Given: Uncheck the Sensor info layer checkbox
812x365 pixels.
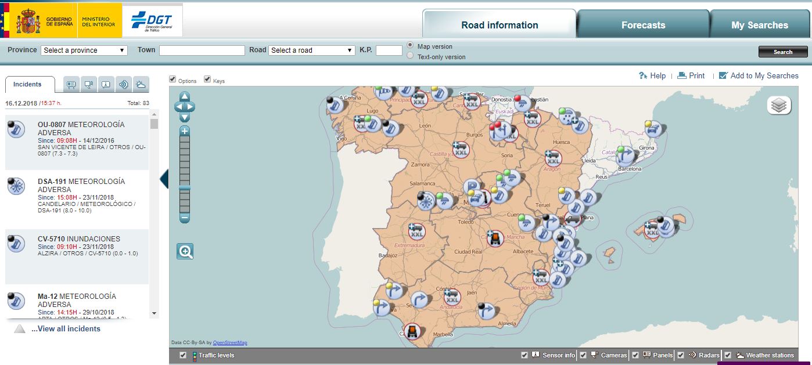Looking at the screenshot, I should tap(524, 355).
